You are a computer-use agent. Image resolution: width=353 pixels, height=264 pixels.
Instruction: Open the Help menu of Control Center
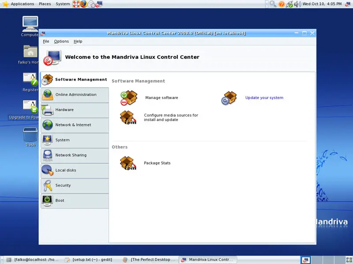click(78, 41)
